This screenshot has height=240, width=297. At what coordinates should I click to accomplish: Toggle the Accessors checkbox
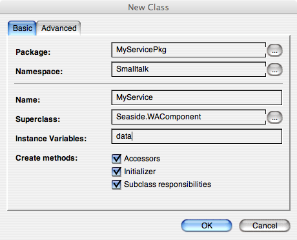(116, 159)
